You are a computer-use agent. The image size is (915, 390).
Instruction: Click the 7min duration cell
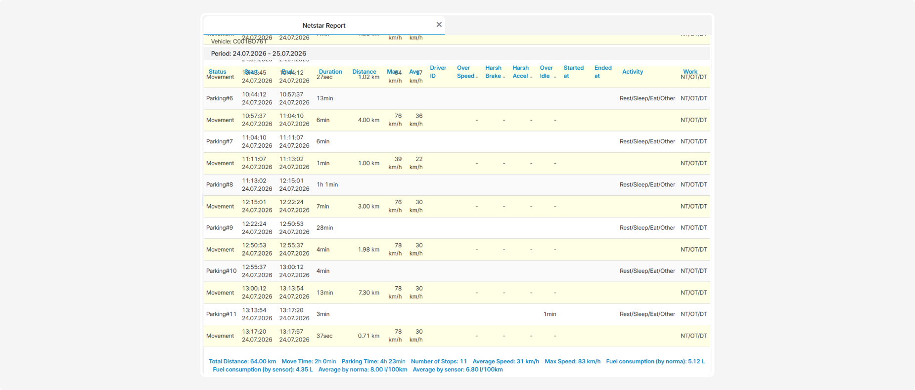coord(323,207)
